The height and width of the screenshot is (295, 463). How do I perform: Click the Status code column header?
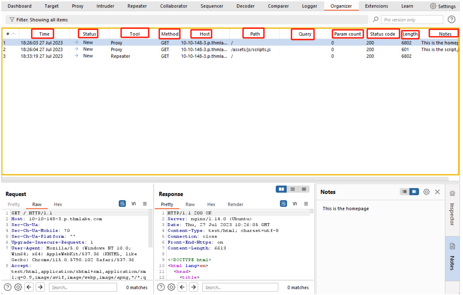click(383, 34)
